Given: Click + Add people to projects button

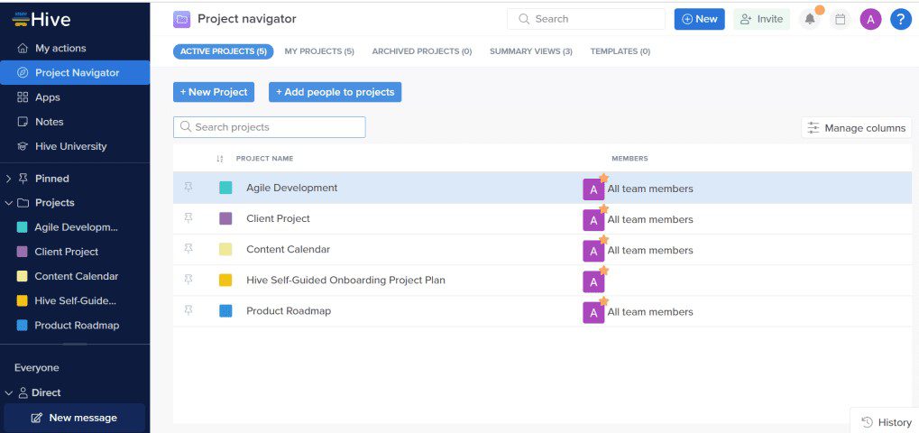Looking at the screenshot, I should point(335,92).
